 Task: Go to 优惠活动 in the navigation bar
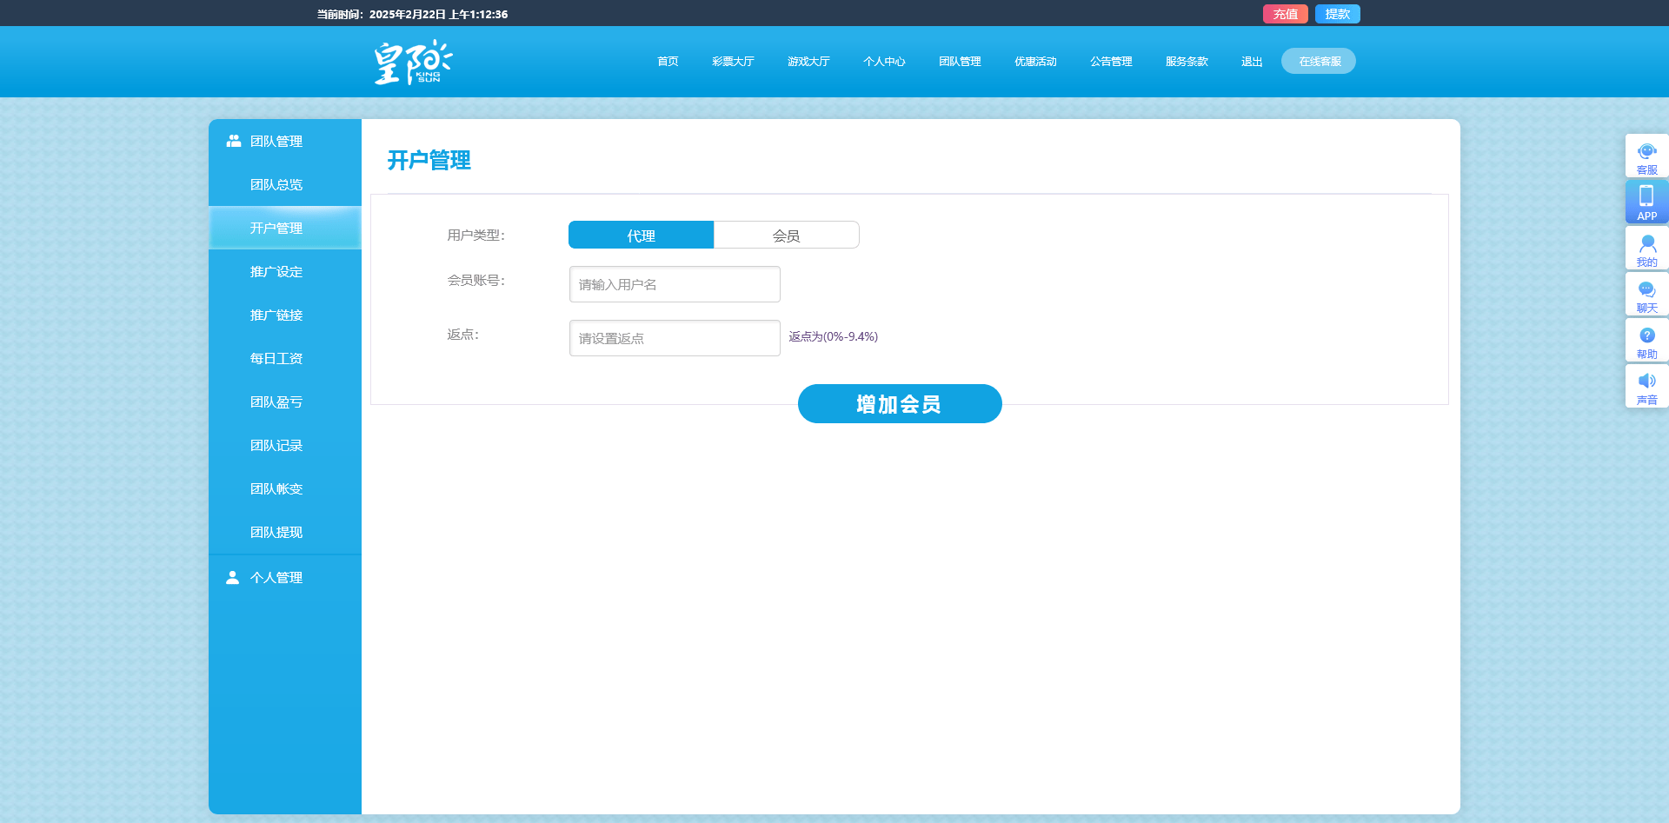click(1035, 62)
